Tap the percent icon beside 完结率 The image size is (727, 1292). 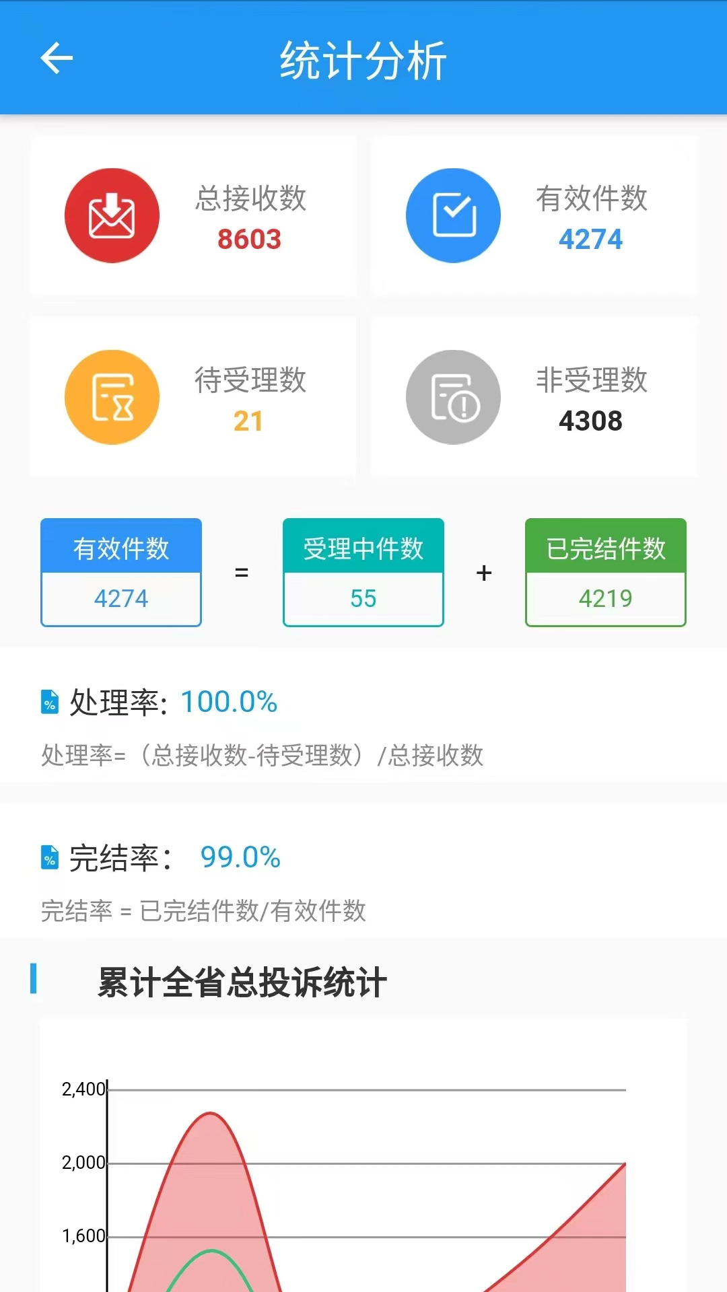[x=50, y=857]
